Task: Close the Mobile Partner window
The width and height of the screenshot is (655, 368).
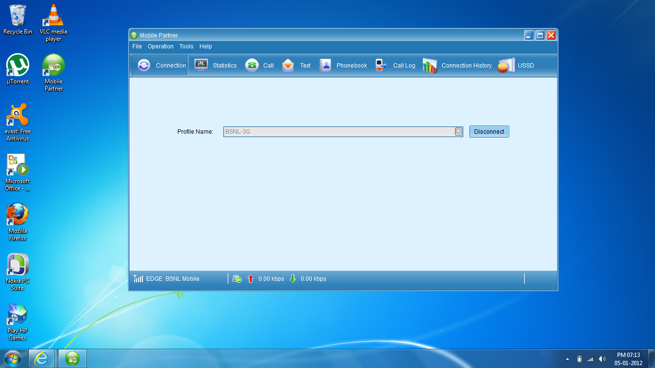Action: pyautogui.click(x=551, y=35)
